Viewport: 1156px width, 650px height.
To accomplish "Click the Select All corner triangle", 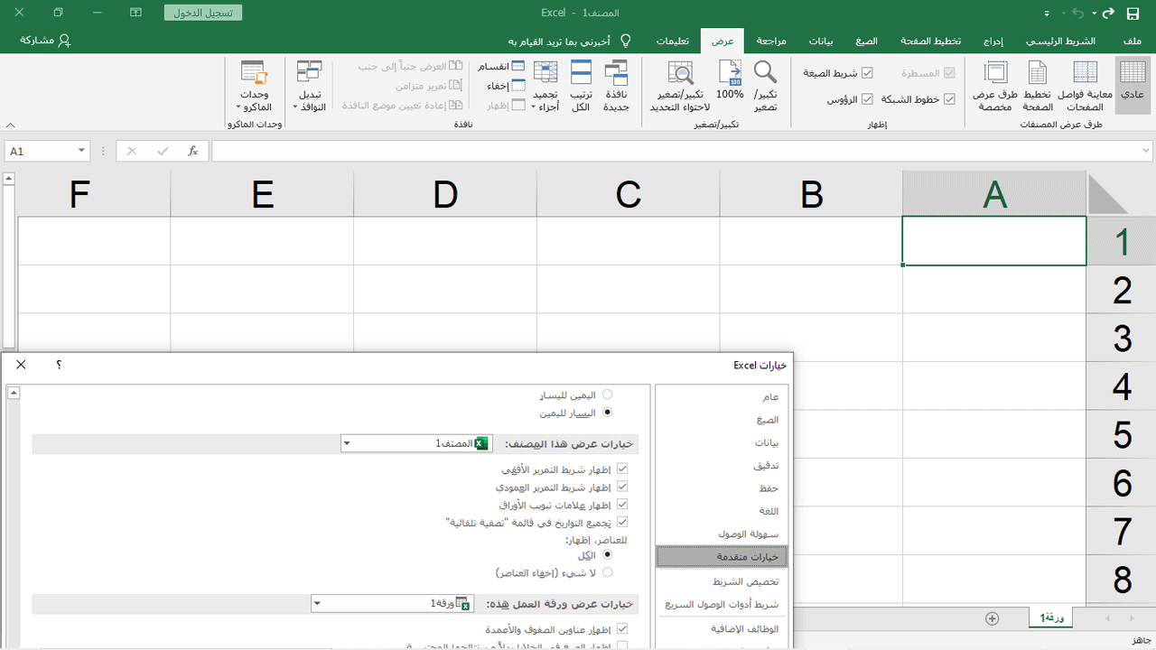I will [x=1108, y=193].
